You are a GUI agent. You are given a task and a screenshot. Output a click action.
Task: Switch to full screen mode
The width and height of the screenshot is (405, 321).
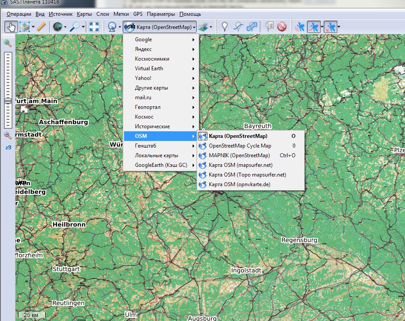point(94,27)
